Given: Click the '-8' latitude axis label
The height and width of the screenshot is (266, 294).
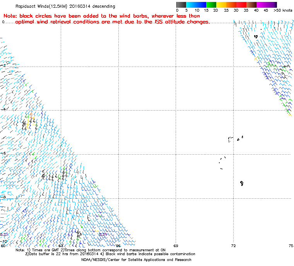Looking at the screenshot, I should (x=3, y=197).
